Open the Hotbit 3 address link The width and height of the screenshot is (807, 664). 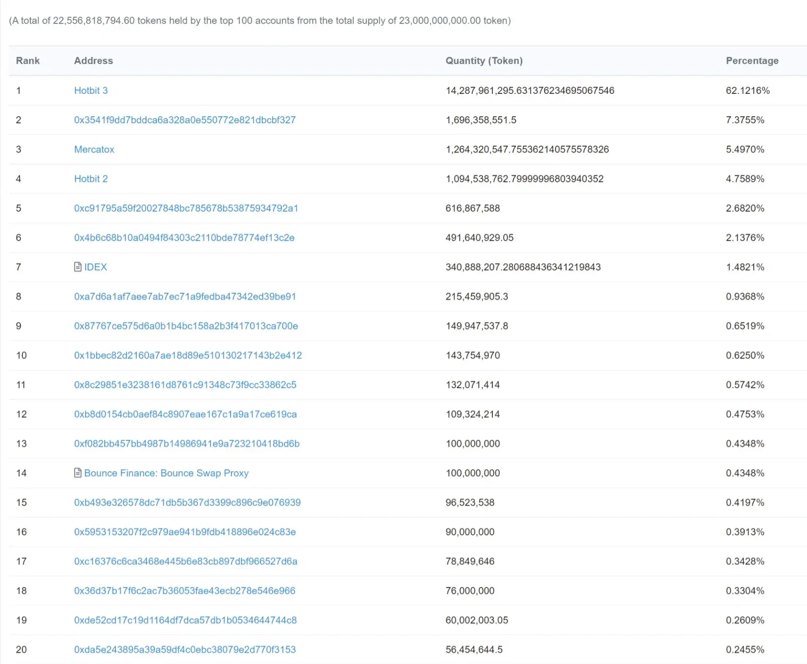91,90
